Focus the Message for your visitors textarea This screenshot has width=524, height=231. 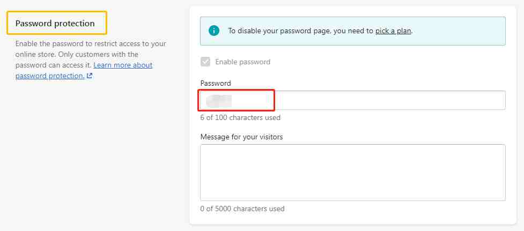[x=352, y=172]
